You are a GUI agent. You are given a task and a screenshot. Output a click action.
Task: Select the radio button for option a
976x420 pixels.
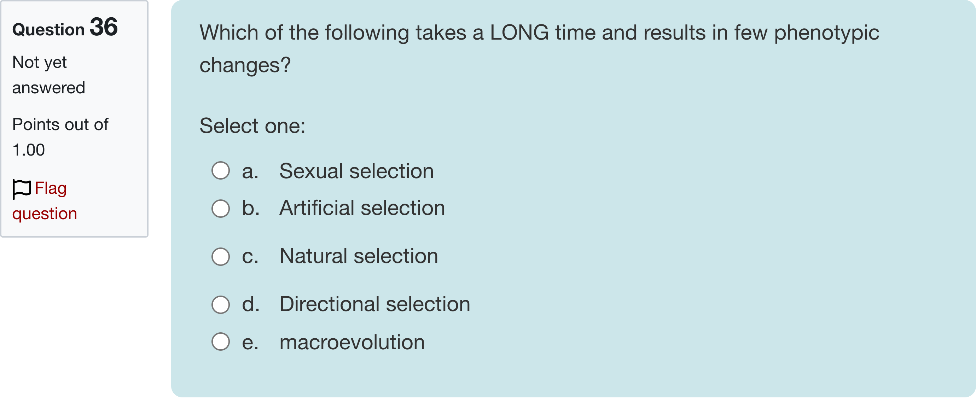[x=221, y=170]
